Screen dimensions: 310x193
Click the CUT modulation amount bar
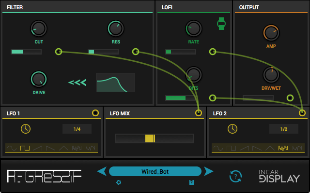26,52
